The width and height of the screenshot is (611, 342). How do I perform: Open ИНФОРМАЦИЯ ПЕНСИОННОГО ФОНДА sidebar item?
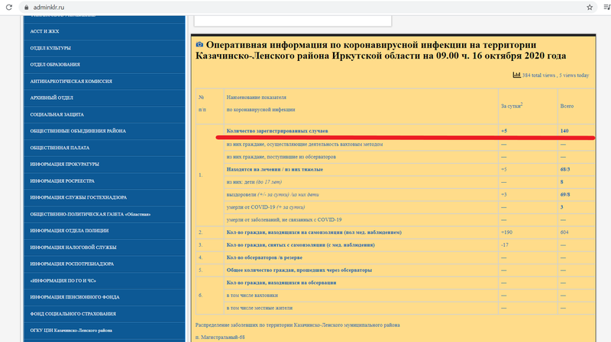(x=105, y=297)
